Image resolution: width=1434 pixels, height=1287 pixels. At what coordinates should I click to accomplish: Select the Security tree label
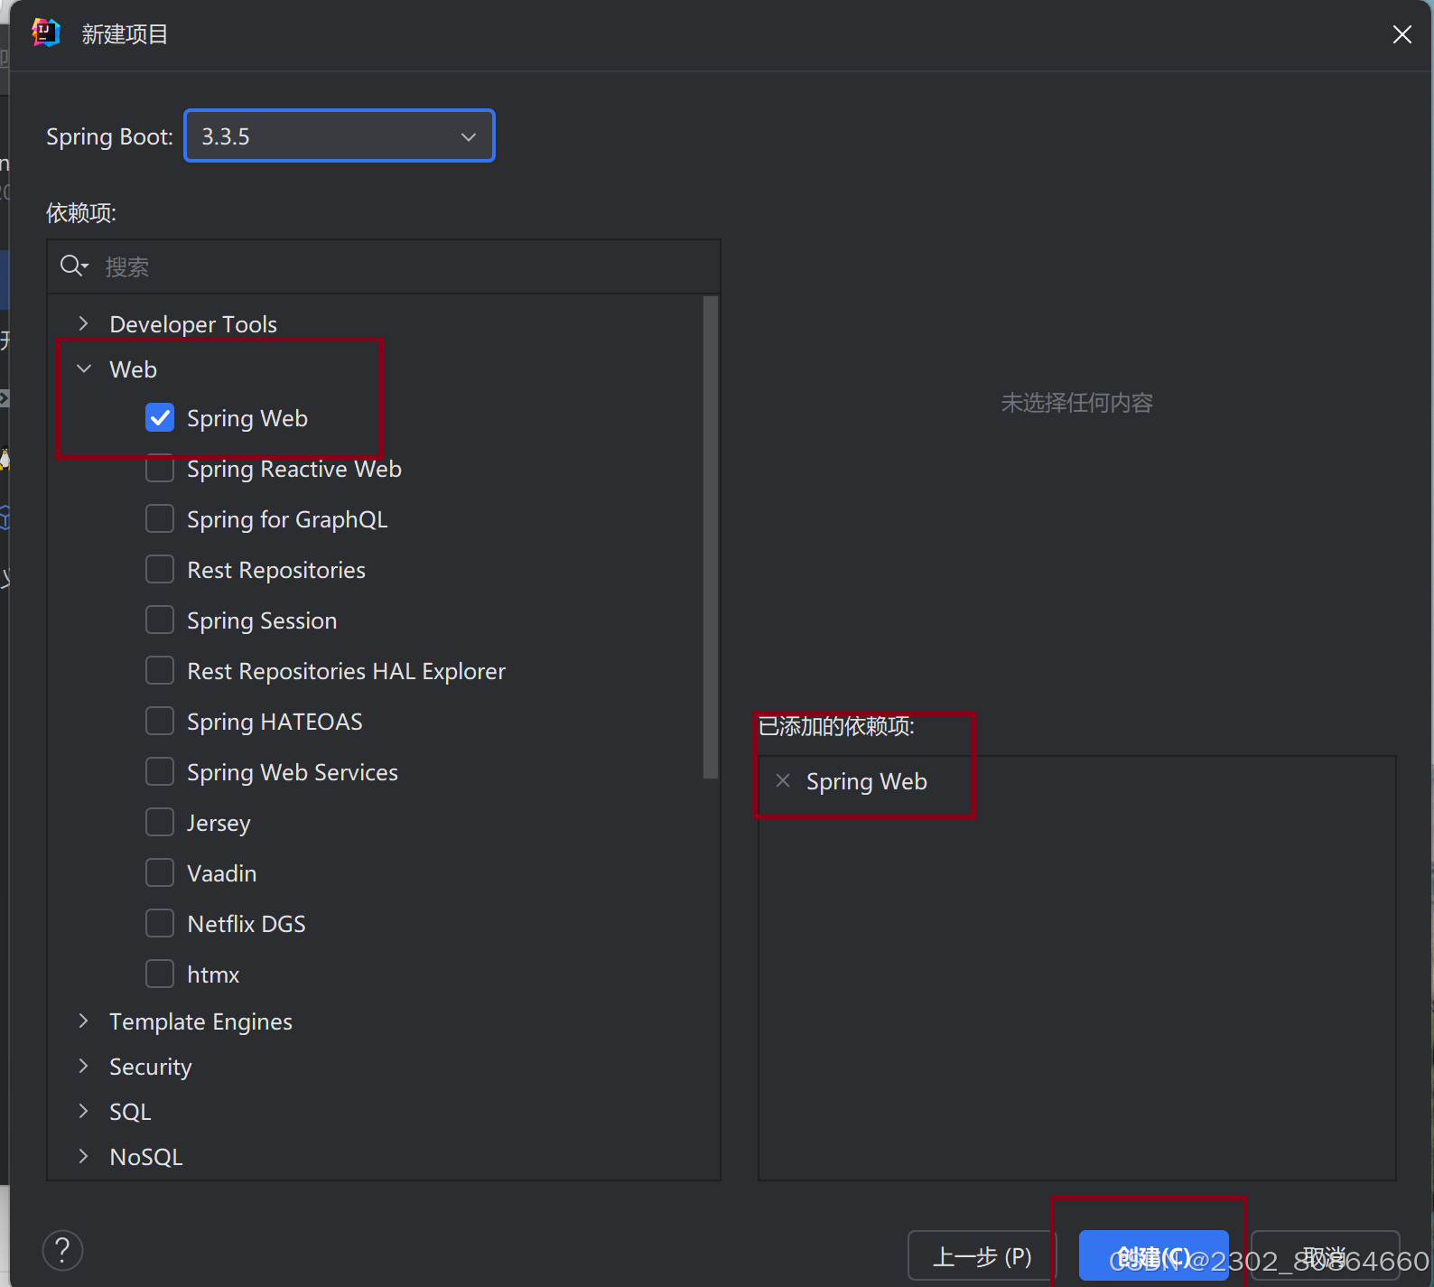click(x=150, y=1067)
